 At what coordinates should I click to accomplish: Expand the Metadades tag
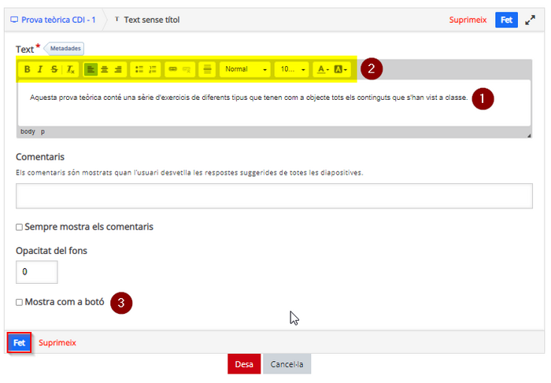[x=65, y=49]
